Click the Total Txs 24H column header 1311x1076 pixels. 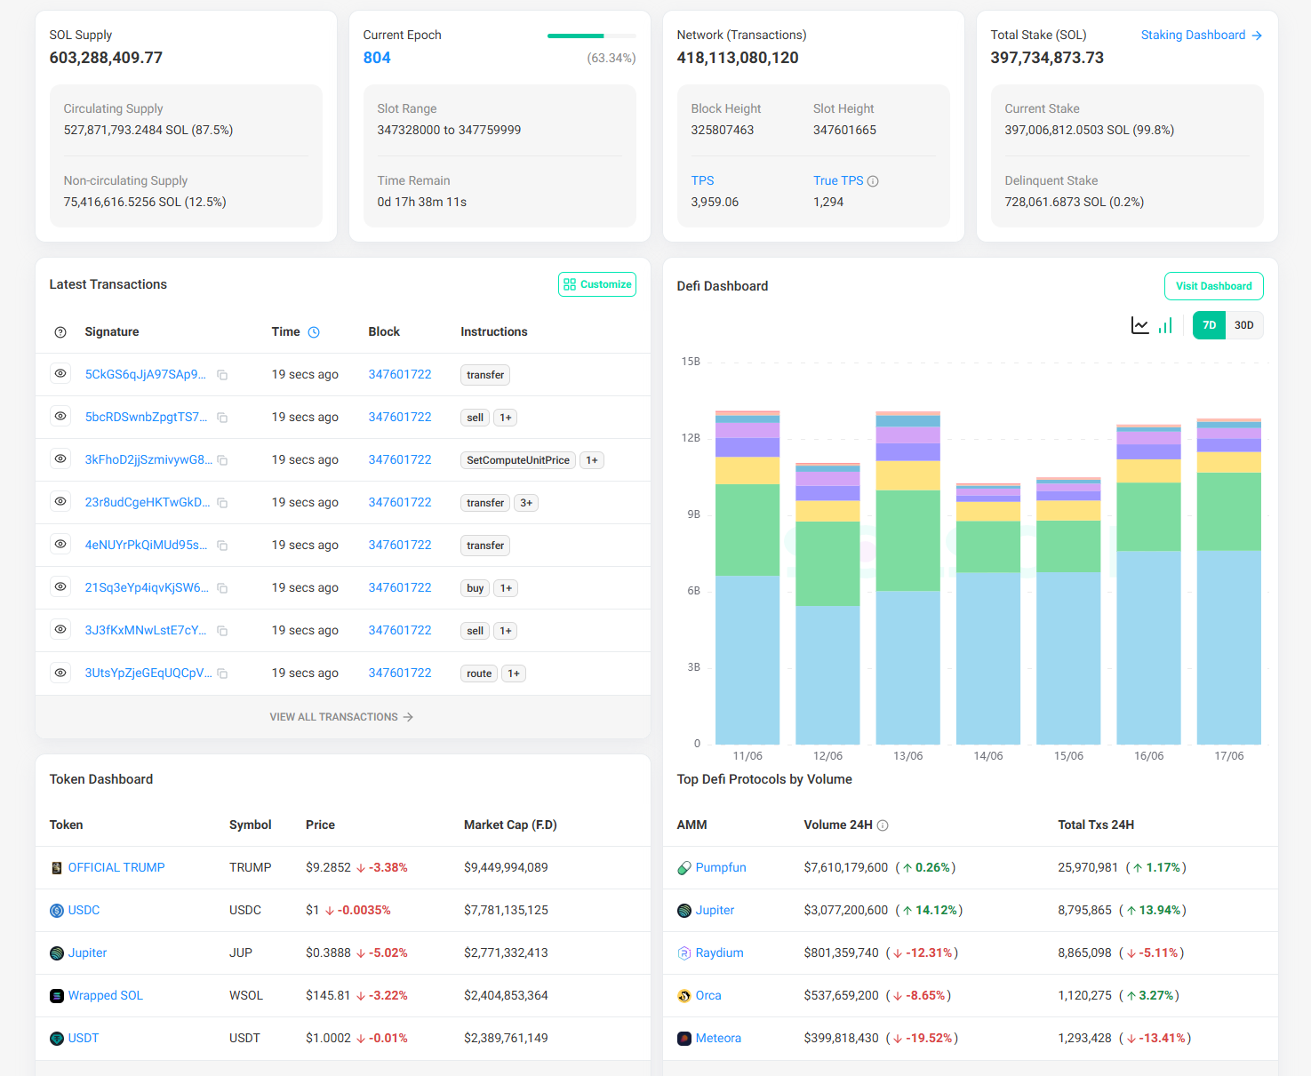coord(1096,825)
